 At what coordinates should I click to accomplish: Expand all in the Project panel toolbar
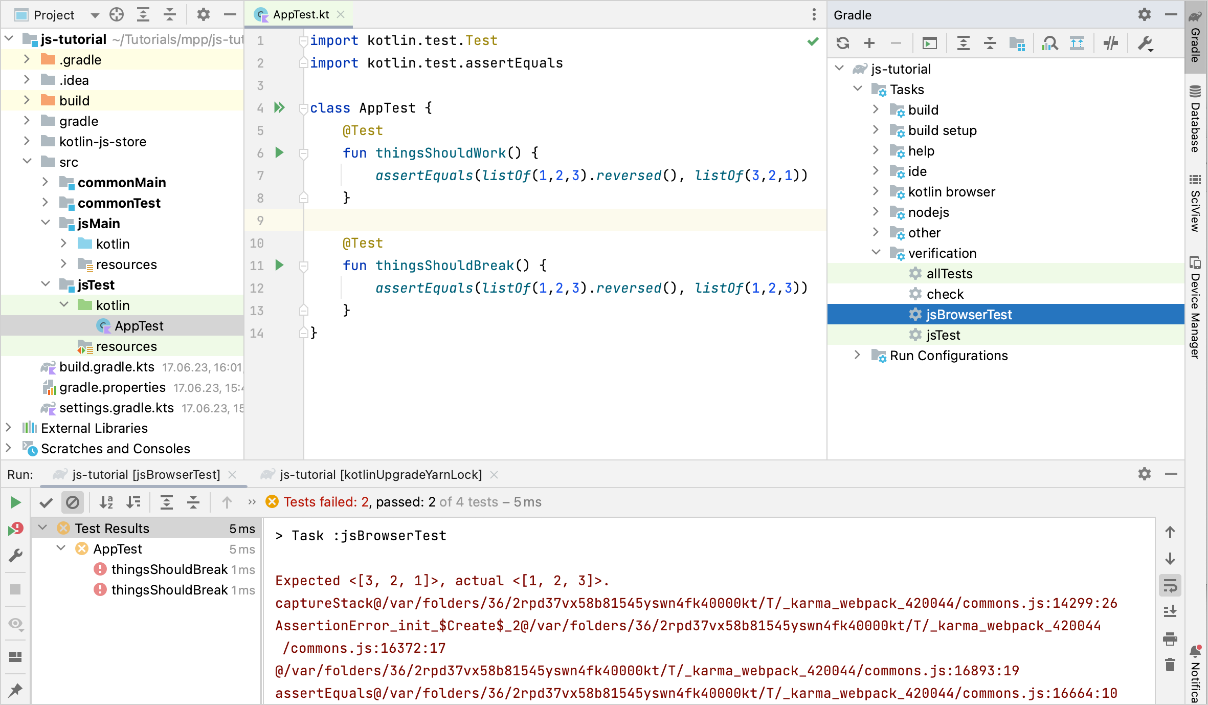coord(143,14)
